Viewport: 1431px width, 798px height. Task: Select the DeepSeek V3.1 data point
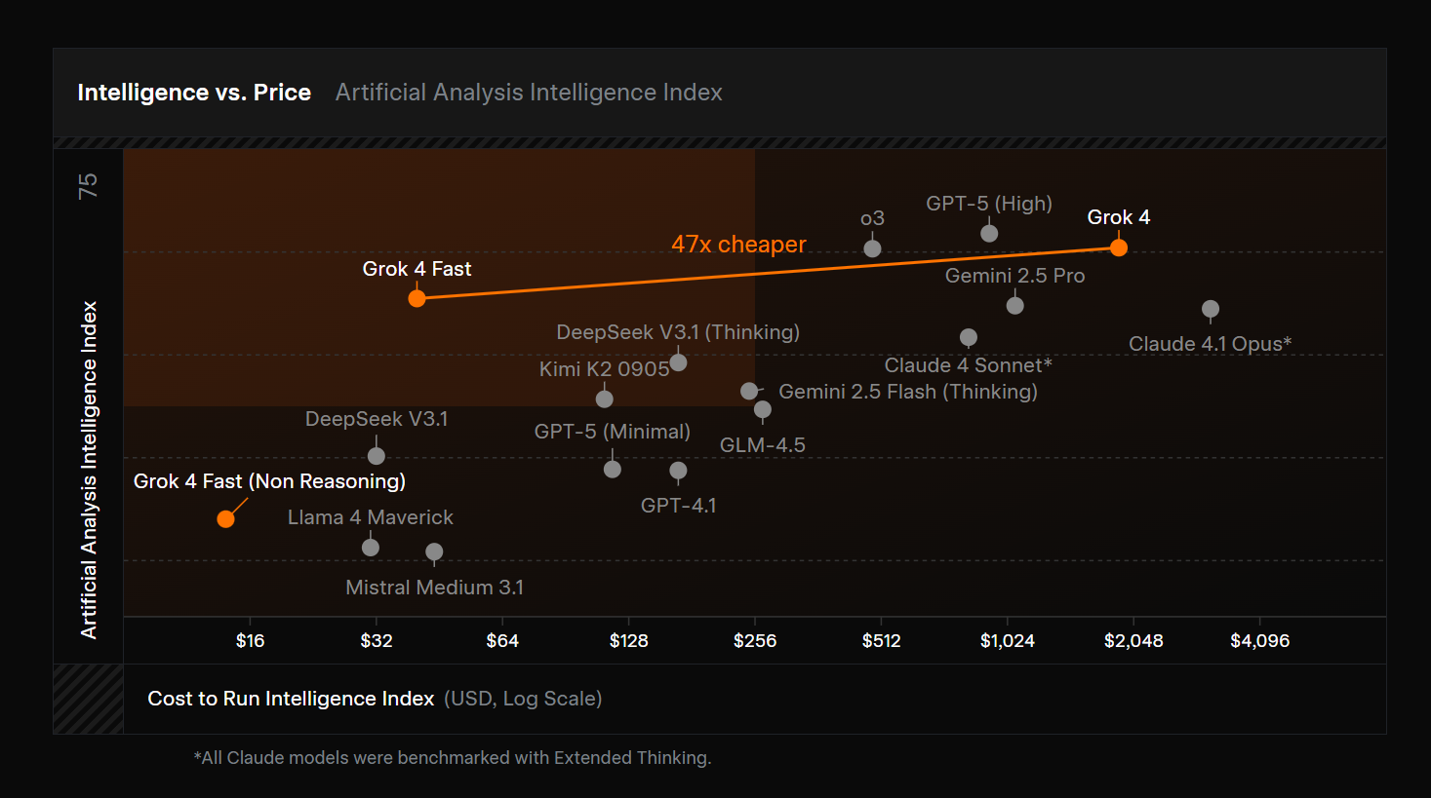(377, 455)
